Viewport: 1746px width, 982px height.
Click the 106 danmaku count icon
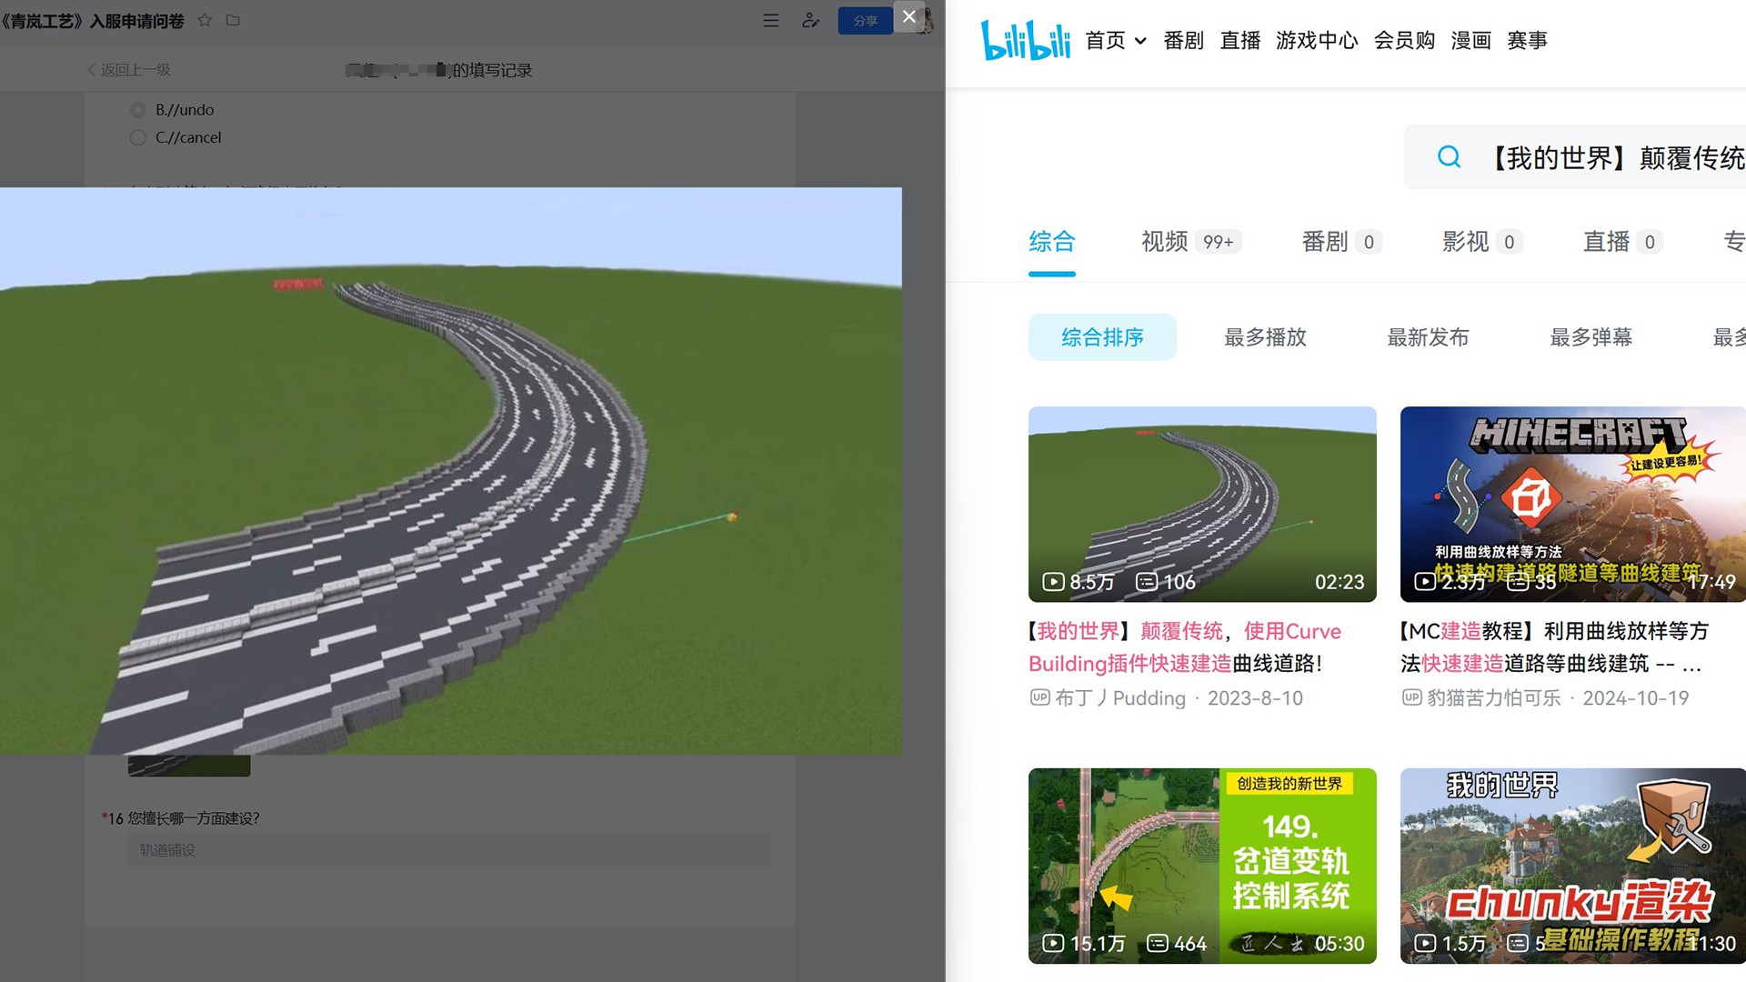point(1146,582)
